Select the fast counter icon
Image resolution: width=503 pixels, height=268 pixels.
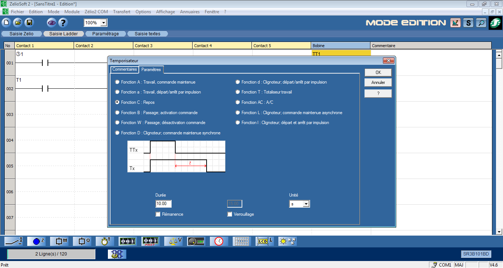click(x=151, y=241)
